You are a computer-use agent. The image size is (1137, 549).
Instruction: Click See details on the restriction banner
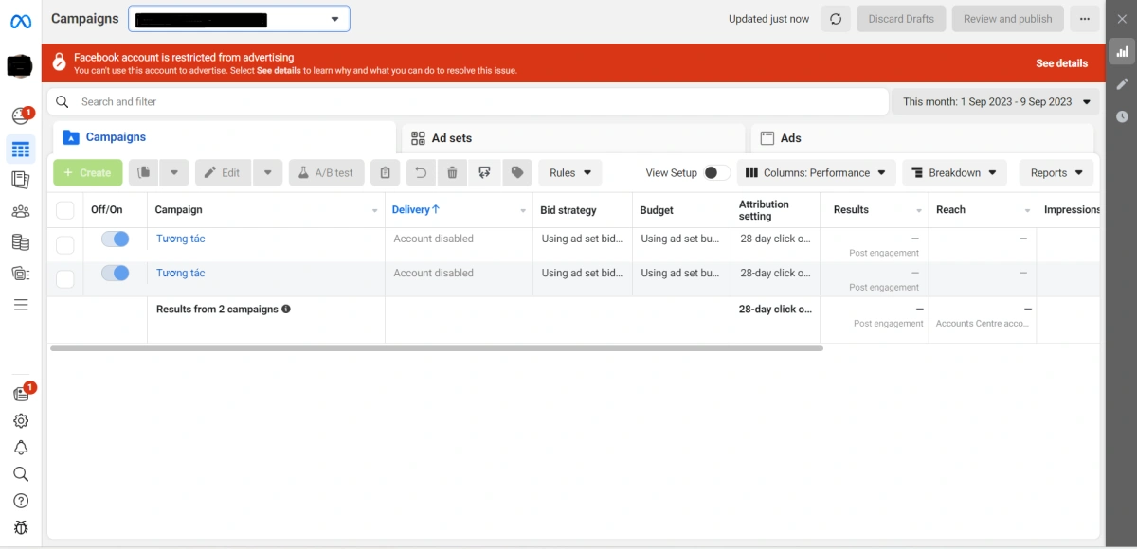tap(1061, 62)
